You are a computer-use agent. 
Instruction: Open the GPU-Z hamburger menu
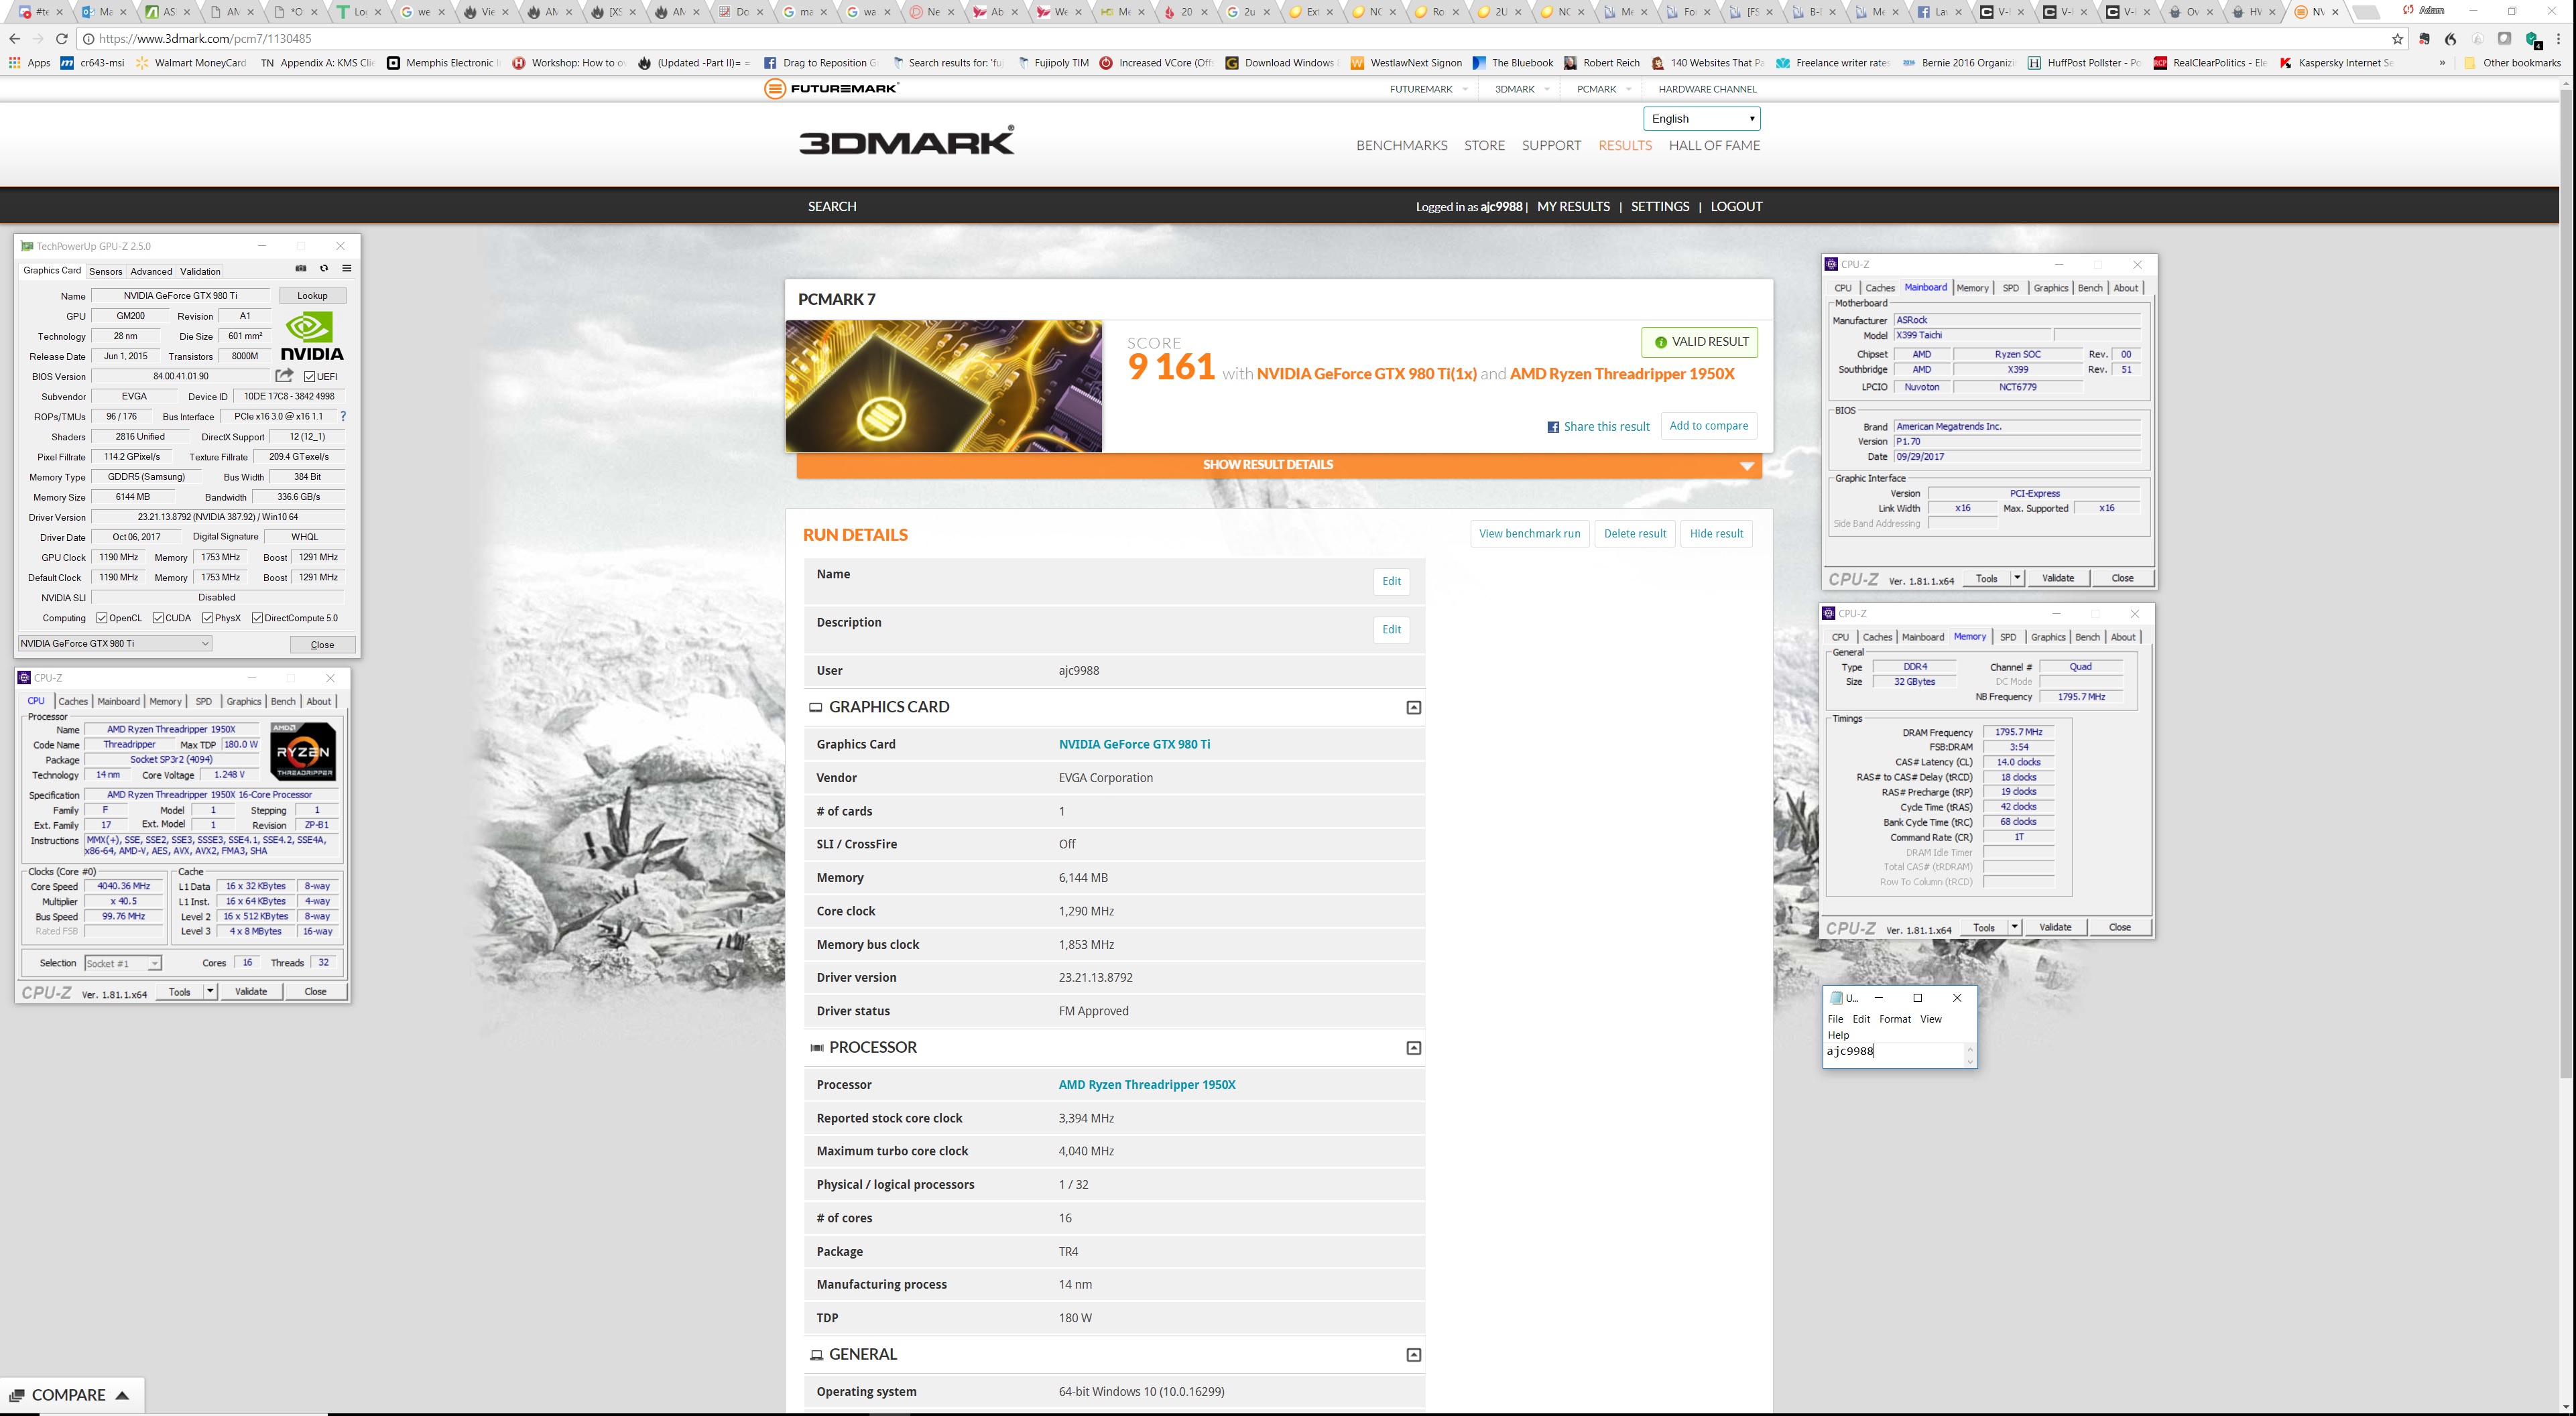tap(347, 268)
